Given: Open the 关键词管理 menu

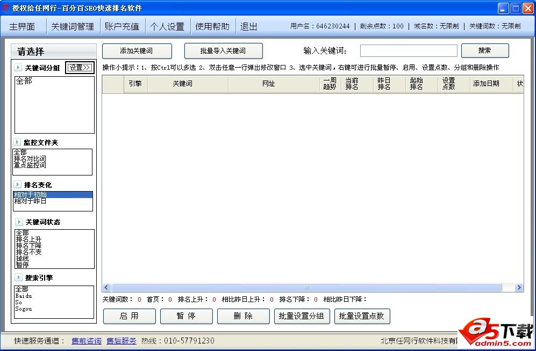Looking at the screenshot, I should (73, 26).
